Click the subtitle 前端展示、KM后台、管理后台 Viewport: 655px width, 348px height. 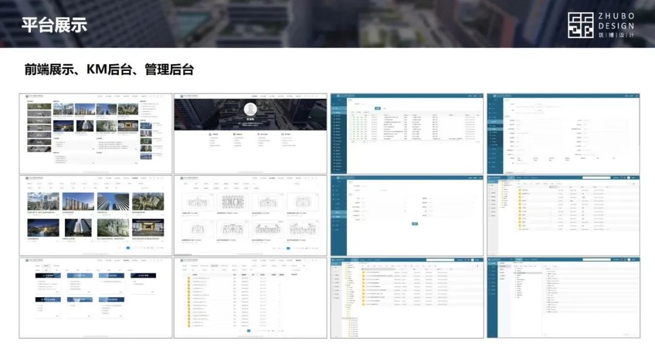coord(109,69)
